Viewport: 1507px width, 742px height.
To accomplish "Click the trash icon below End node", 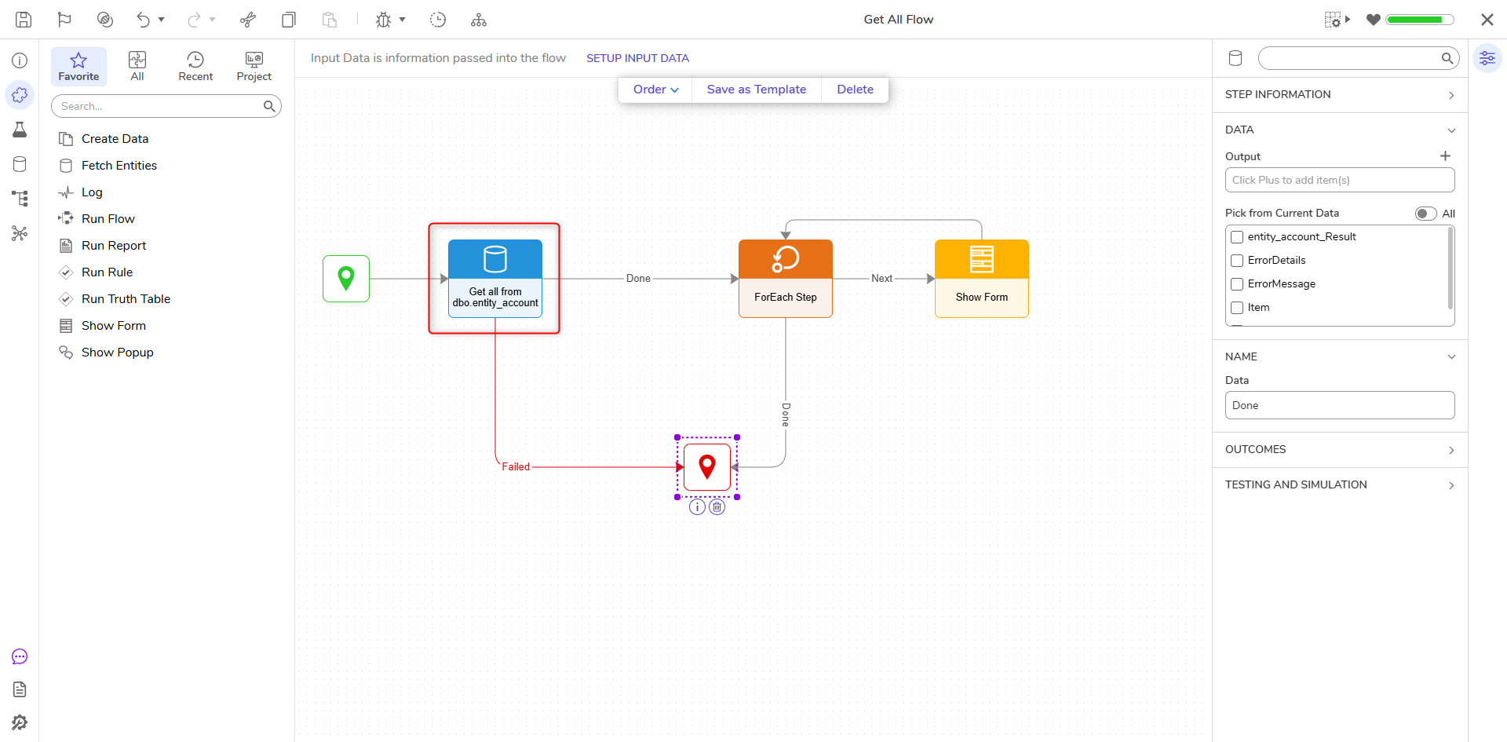I will coord(717,507).
